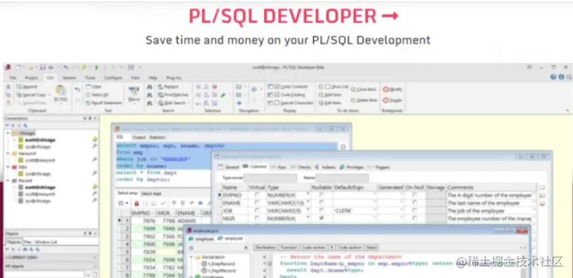The image size is (573, 278).
Task: Toggle Virtual checkbox for JOB row
Action: (x=257, y=211)
